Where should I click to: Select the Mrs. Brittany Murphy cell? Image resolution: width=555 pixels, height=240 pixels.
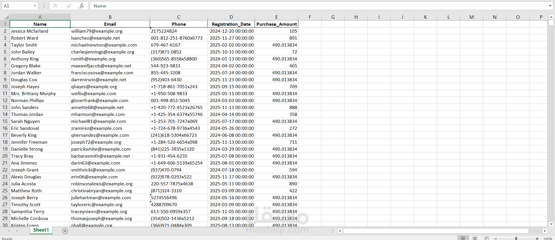(x=40, y=93)
